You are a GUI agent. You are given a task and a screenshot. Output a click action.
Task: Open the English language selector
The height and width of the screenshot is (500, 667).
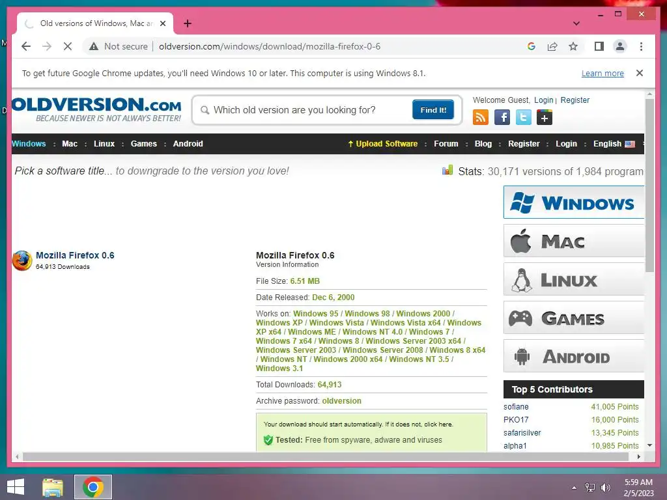[x=614, y=144]
